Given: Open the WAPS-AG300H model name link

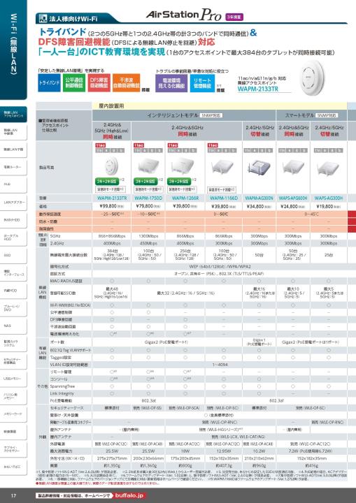Looking at the screenshot, I should point(328,198).
